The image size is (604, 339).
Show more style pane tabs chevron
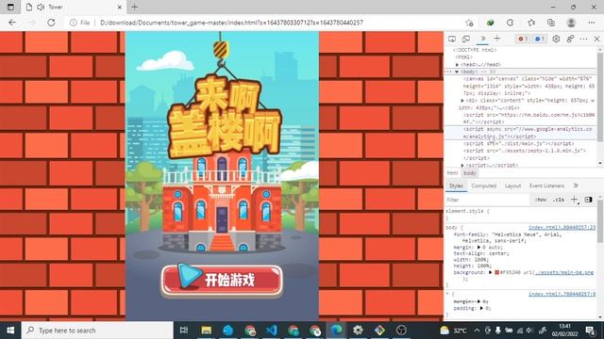pyautogui.click(x=576, y=186)
